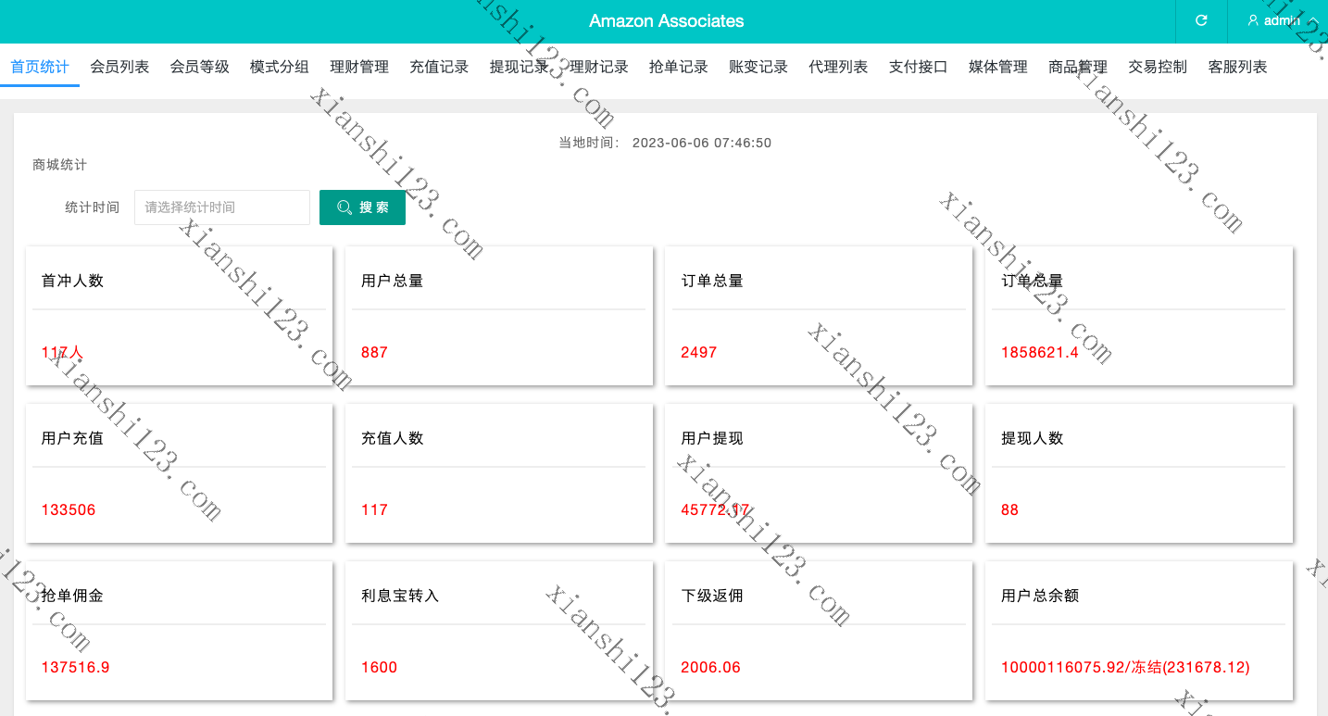
Task: Open the 充值记录 tab
Action: point(439,67)
